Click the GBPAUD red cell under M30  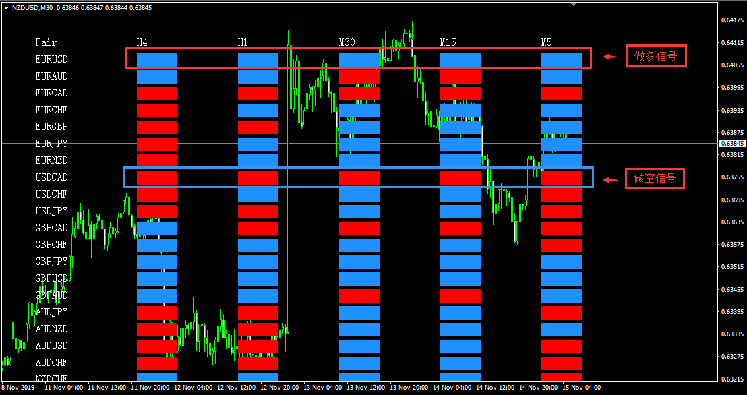[359, 296]
